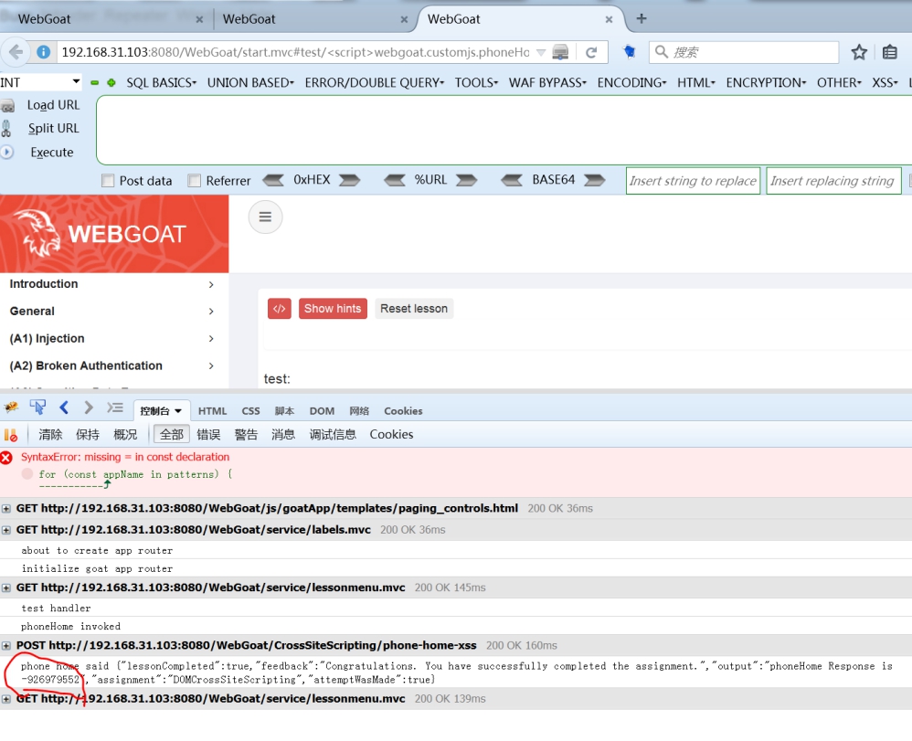Screen dimensions: 912x741
Task: Switch to second WebGoat browser tab
Action: point(314,19)
